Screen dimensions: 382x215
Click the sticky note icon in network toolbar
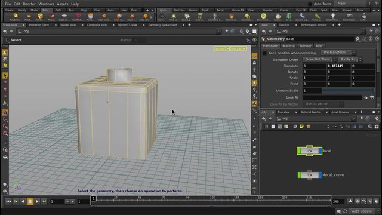(x=302, y=127)
